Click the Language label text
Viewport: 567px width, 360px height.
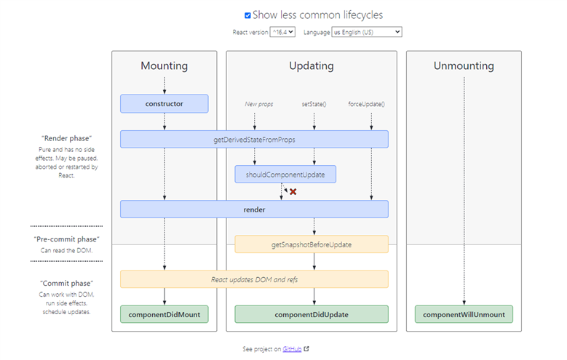coord(317,32)
